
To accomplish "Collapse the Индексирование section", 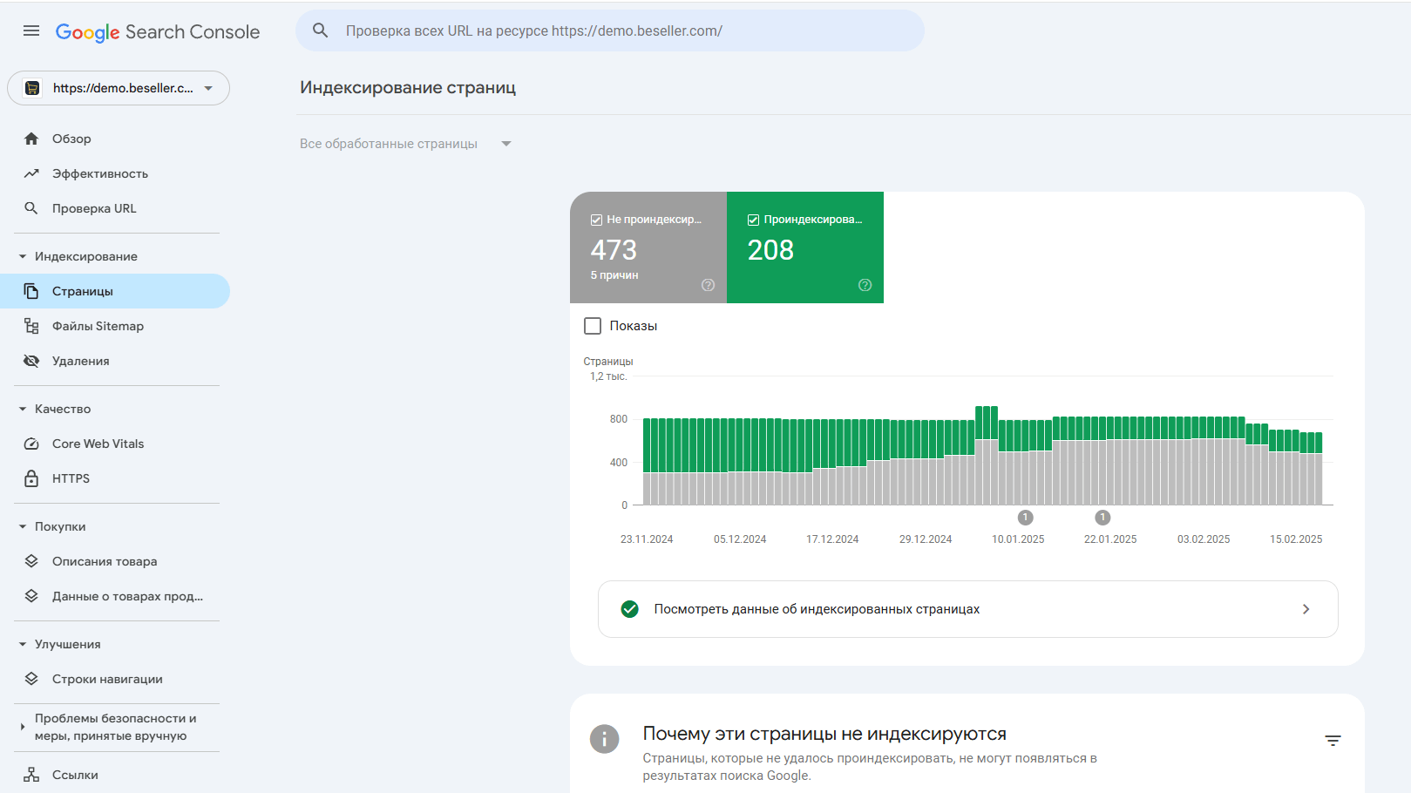I will pyautogui.click(x=23, y=256).
